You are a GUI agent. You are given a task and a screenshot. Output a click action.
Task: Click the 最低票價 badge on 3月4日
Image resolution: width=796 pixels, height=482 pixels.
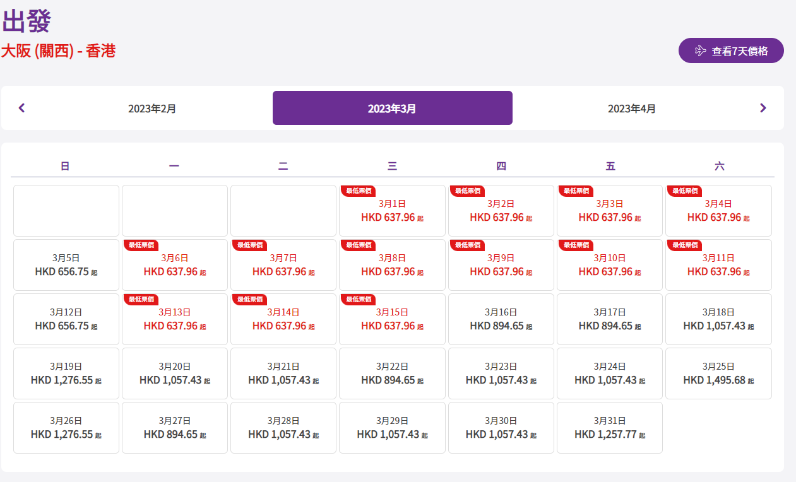click(685, 191)
